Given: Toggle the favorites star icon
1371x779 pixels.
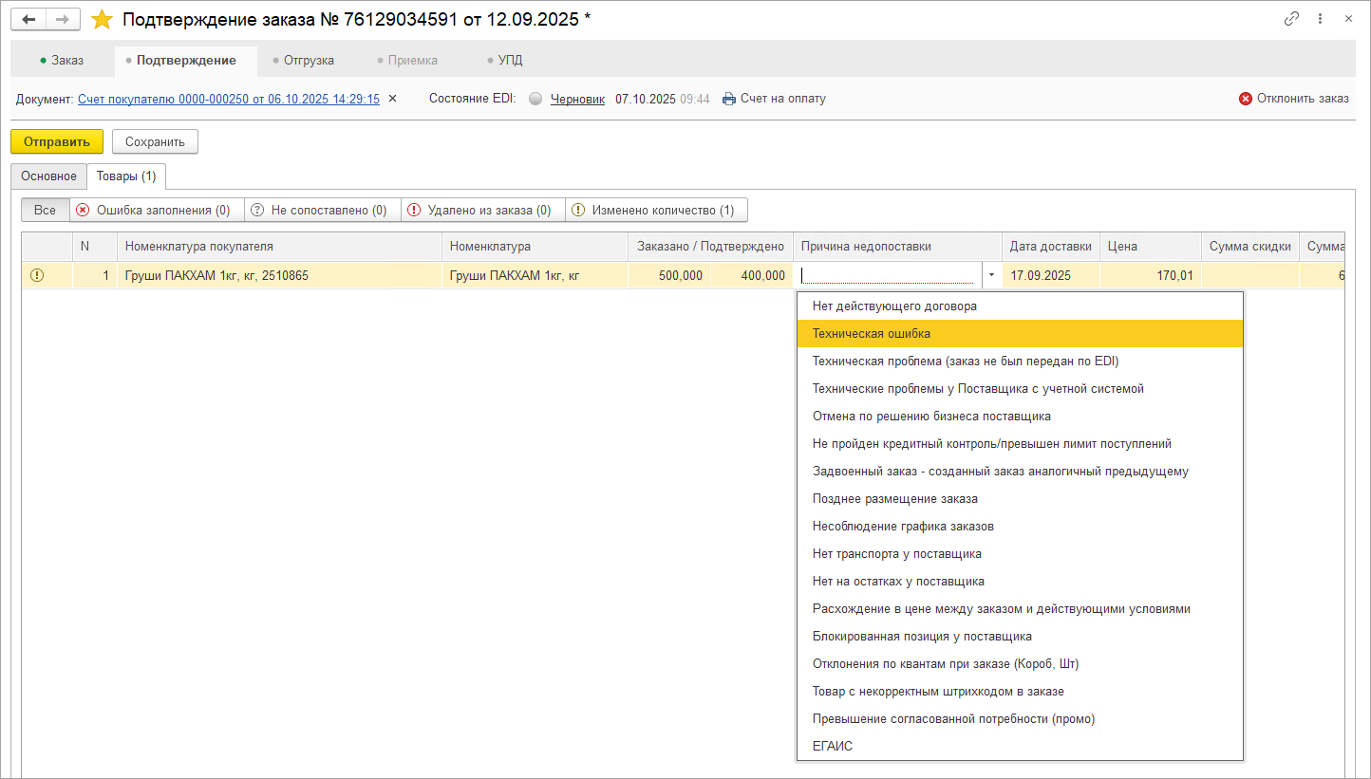Looking at the screenshot, I should pyautogui.click(x=102, y=19).
